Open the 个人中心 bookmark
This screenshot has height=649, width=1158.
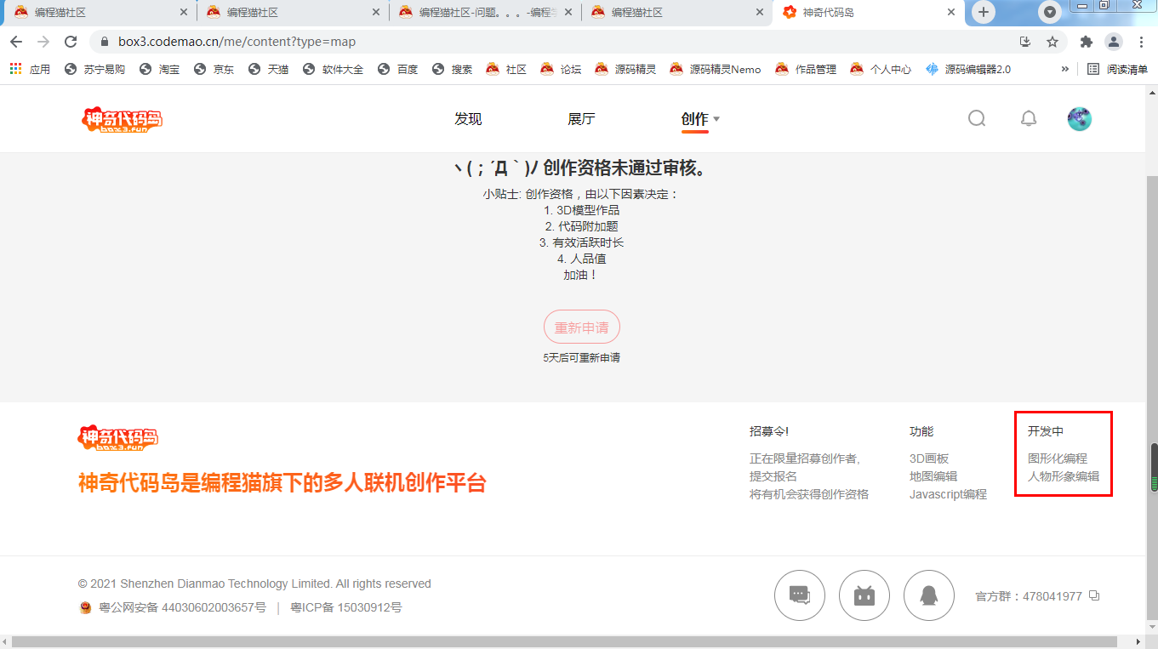[881, 69]
